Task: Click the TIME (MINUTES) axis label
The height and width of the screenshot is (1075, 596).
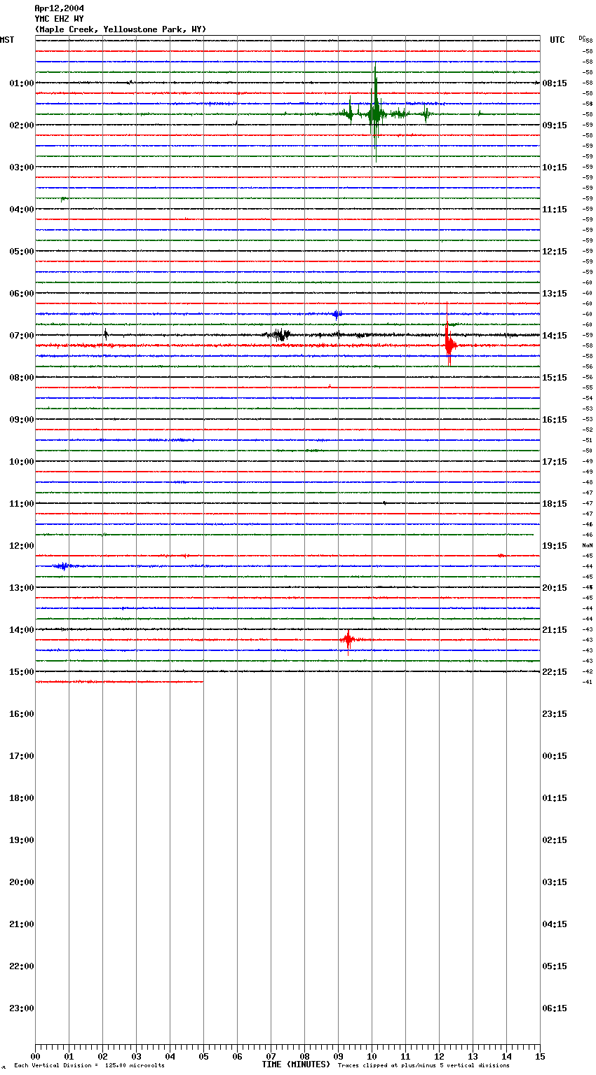Action: pos(296,1064)
